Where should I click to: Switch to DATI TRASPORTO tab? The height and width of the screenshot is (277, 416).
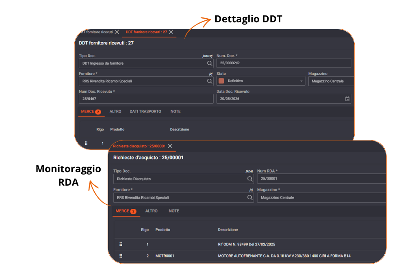point(145,111)
